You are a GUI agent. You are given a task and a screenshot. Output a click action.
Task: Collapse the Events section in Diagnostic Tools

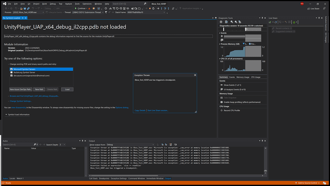pyautogui.click(x=220, y=33)
